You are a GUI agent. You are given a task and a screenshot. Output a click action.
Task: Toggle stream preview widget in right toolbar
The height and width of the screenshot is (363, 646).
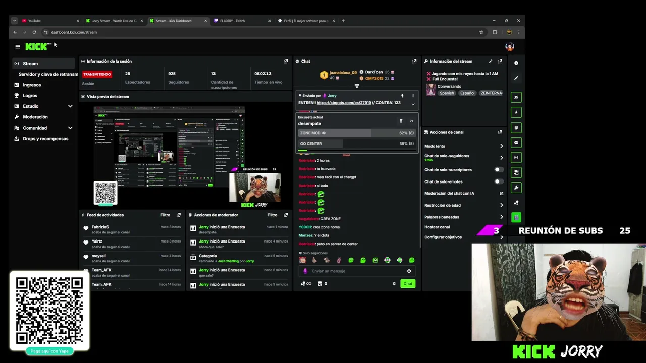pyautogui.click(x=516, y=97)
